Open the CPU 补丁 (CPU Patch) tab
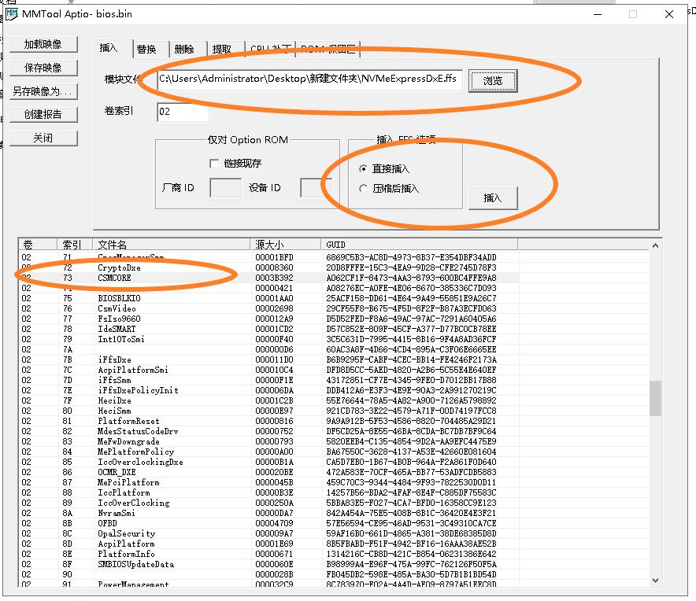Viewport: 696px width, 601px height. click(x=270, y=50)
